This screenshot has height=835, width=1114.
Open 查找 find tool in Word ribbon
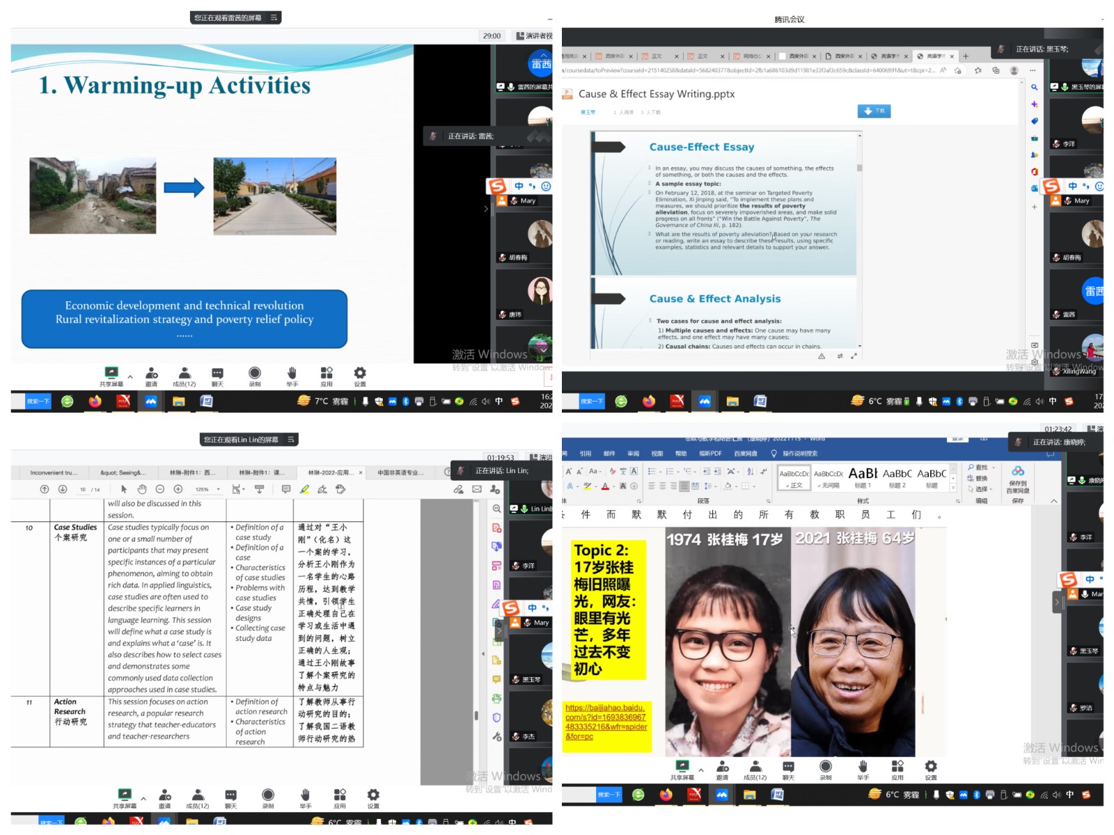(x=979, y=468)
